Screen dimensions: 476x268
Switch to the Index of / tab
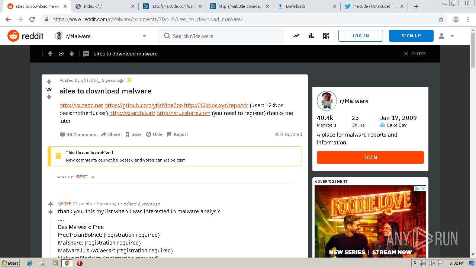(104, 6)
